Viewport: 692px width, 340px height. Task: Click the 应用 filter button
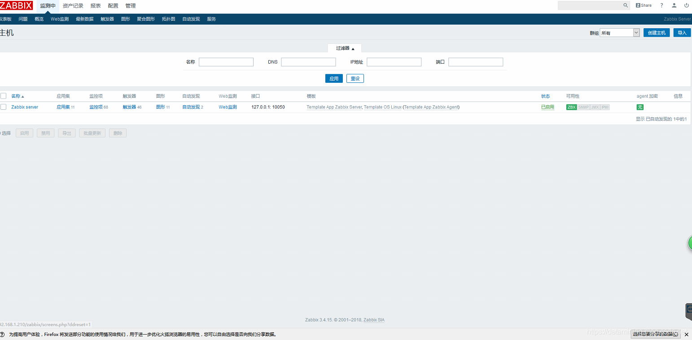tap(334, 78)
